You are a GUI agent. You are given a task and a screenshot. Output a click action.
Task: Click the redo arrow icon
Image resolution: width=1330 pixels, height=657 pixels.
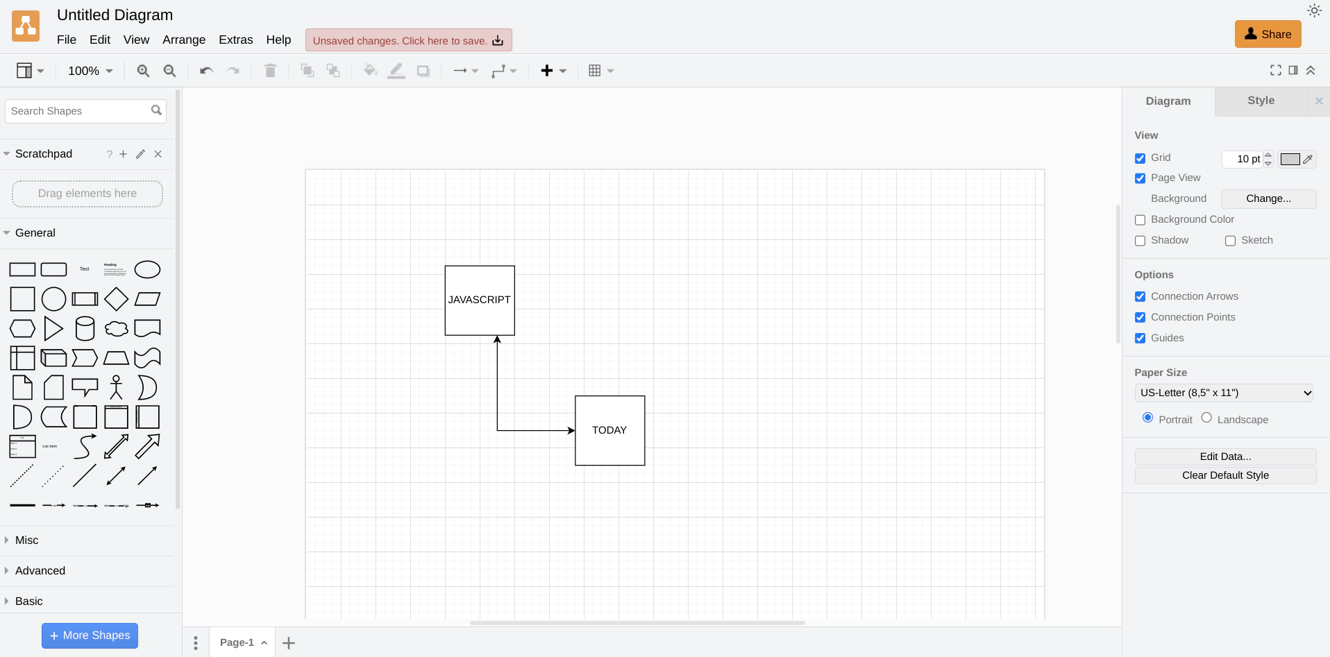coord(233,71)
